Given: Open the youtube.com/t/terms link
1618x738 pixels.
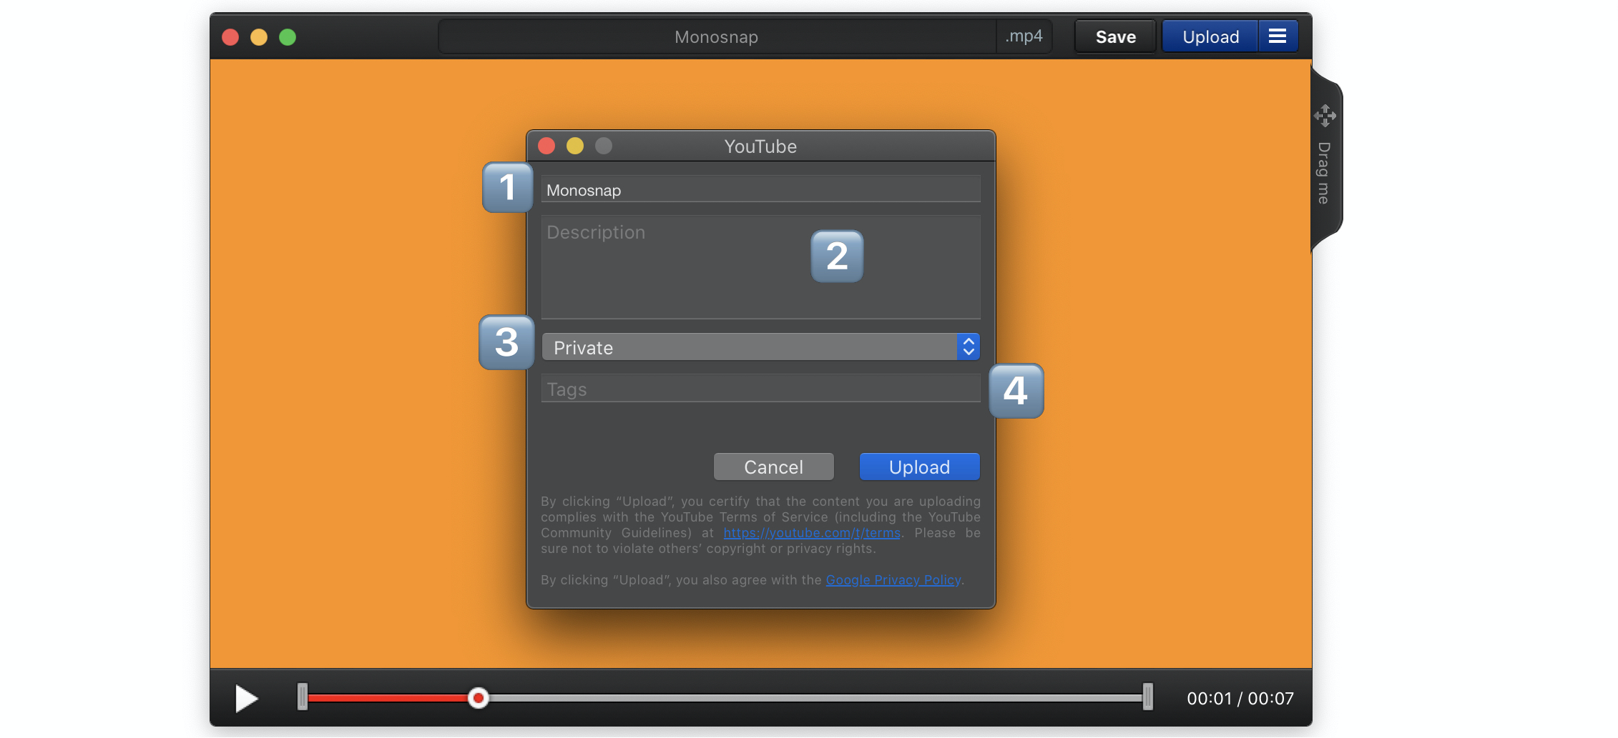Looking at the screenshot, I should point(811,533).
